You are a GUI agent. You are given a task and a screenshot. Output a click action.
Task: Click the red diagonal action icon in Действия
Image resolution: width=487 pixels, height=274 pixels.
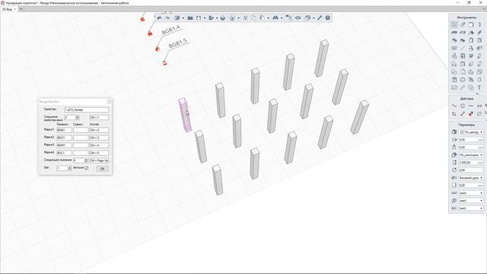[x=471, y=113]
